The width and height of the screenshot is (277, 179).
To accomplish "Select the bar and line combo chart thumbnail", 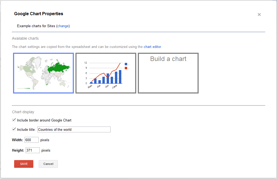I will pos(106,73).
